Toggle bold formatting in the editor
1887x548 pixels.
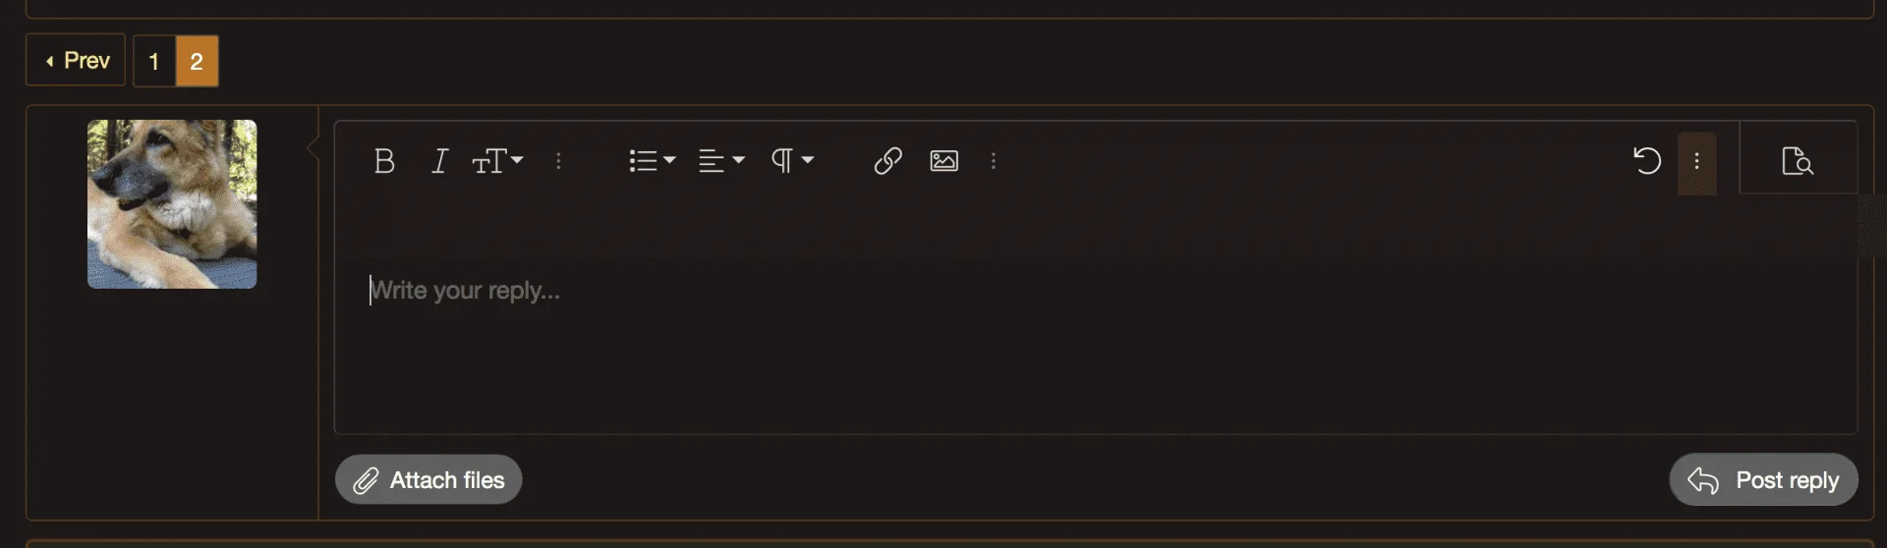click(384, 161)
